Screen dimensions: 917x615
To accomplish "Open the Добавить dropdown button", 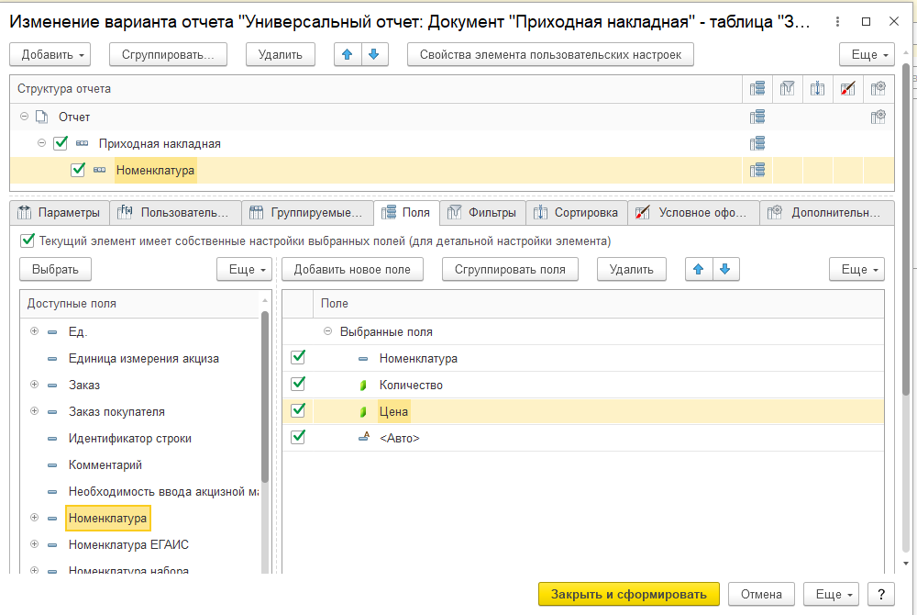I will pos(50,54).
